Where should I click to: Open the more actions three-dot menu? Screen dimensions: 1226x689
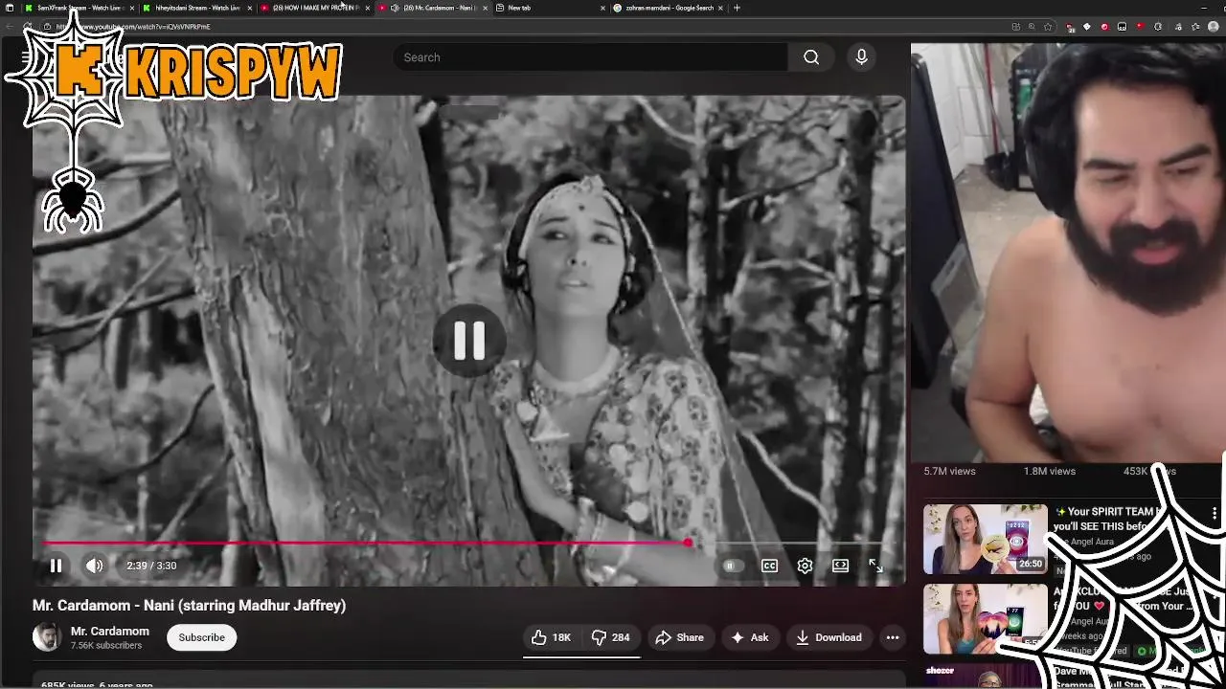pos(893,637)
